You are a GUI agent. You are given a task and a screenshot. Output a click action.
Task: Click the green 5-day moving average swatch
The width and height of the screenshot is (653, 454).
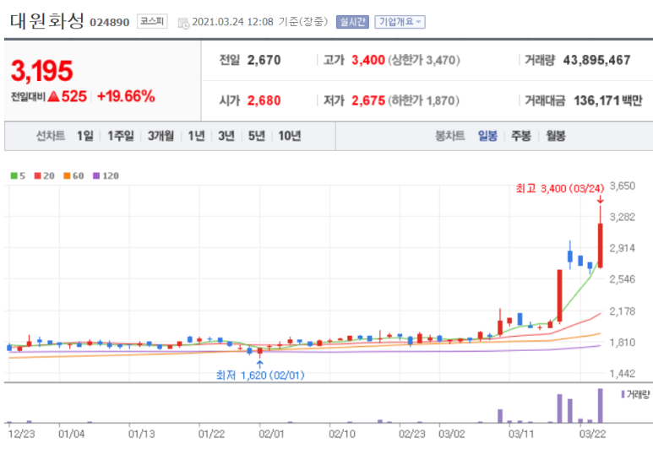(x=14, y=176)
